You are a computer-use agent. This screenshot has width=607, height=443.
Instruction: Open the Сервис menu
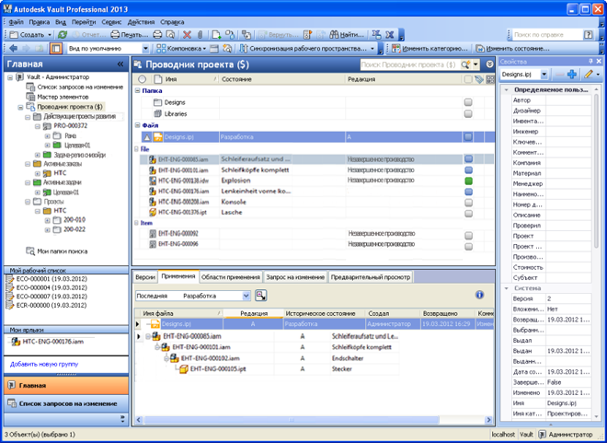[111, 22]
